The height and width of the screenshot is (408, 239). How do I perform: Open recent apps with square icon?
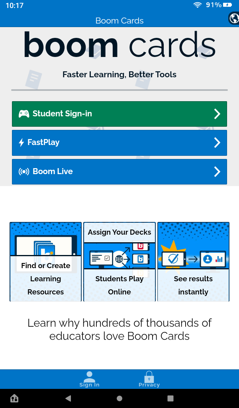pyautogui.click(x=170, y=398)
